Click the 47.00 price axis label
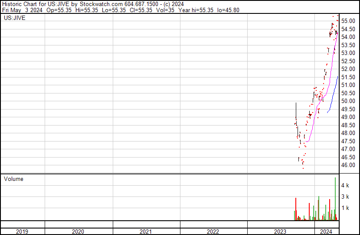This screenshot has width=360, height=235. [x=348, y=149]
